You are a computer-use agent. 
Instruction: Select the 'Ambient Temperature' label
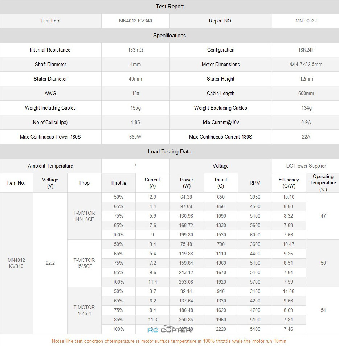[50, 166]
